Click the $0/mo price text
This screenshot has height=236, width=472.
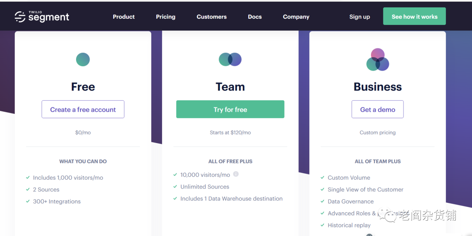click(83, 133)
